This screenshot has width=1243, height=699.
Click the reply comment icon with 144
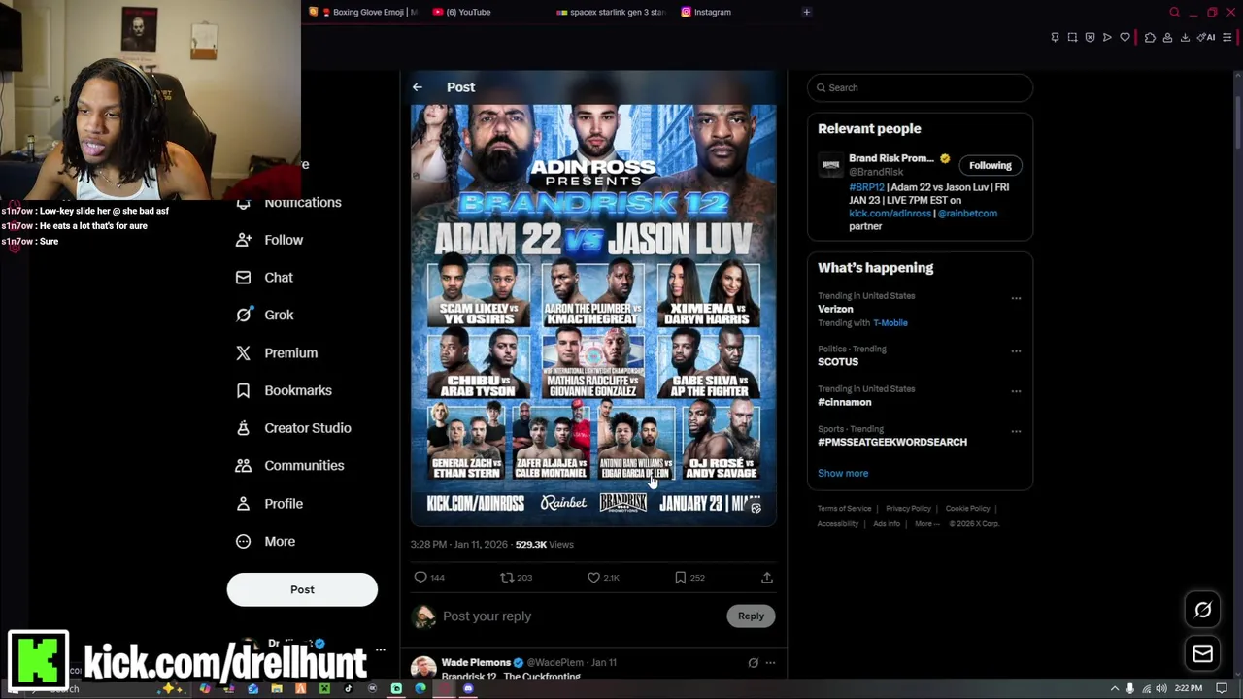coord(420,578)
